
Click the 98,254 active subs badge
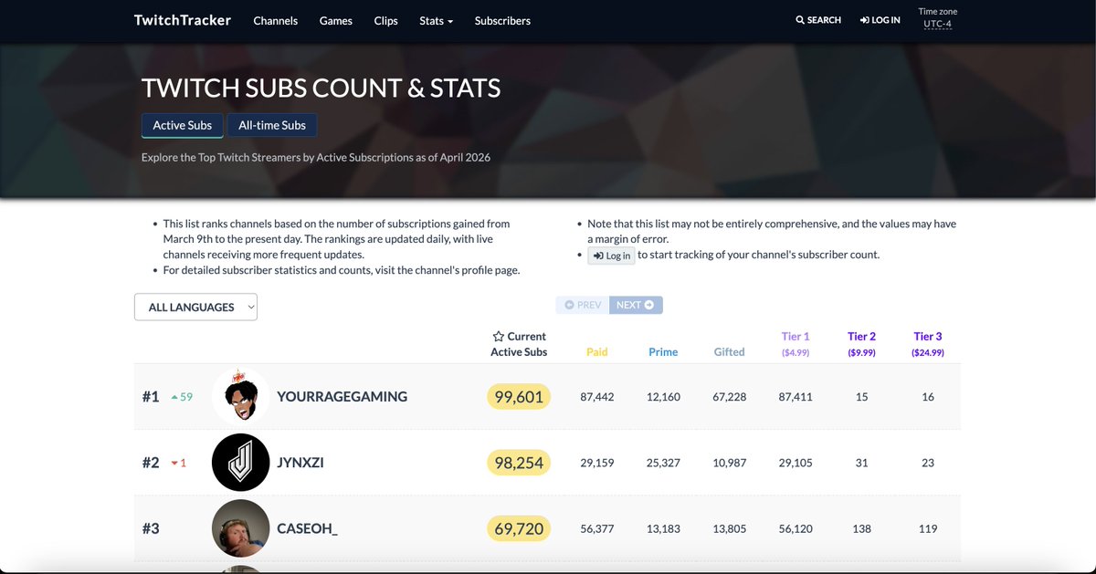[519, 463]
